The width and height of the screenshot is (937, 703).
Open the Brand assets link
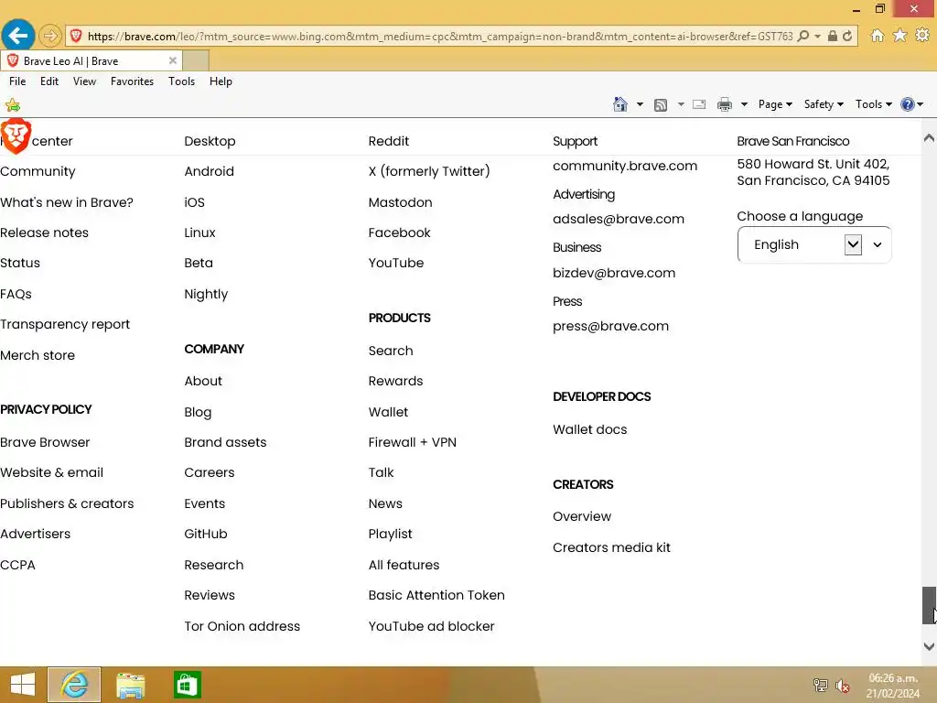(225, 442)
